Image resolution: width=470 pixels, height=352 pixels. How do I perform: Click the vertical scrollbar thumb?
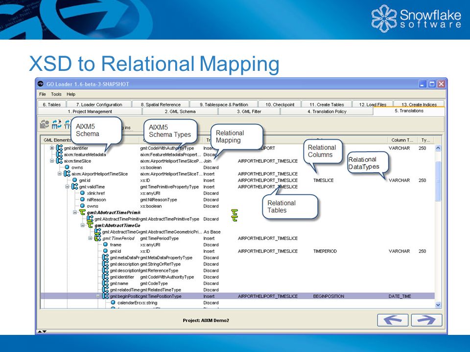point(438,181)
